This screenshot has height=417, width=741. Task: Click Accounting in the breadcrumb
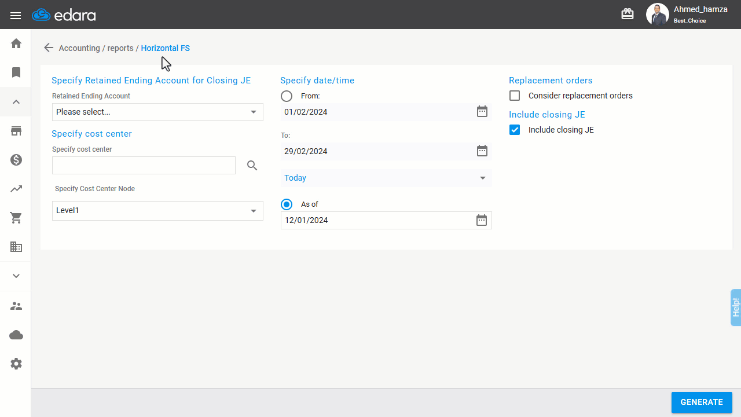click(79, 48)
